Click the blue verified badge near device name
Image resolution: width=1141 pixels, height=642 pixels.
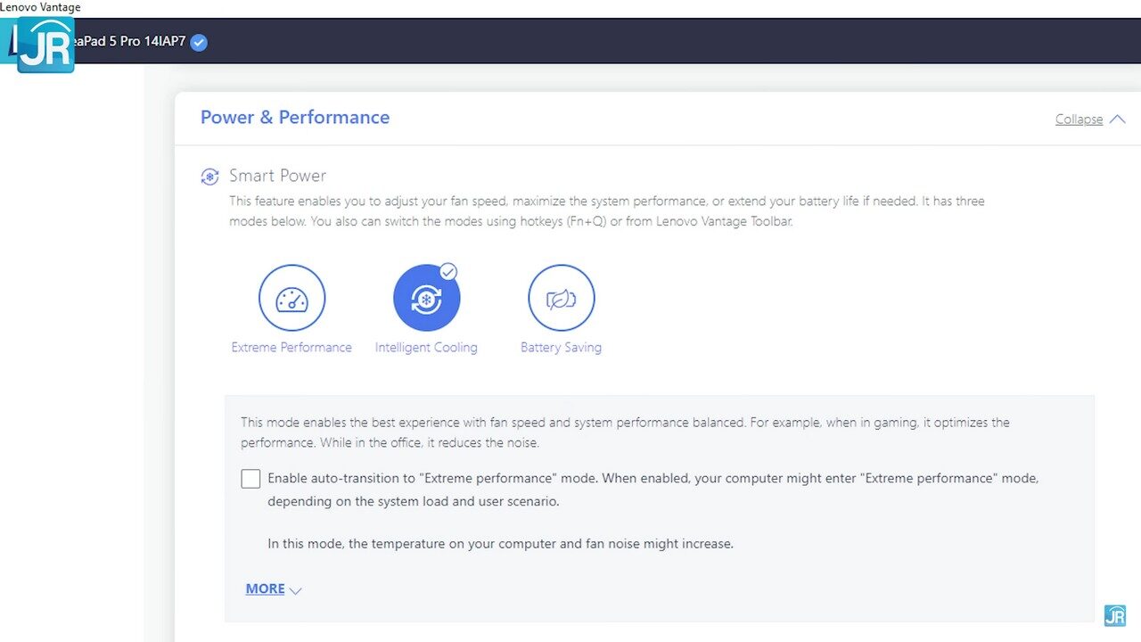click(x=199, y=42)
